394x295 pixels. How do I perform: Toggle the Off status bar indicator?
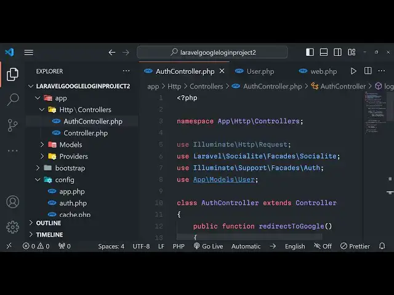click(x=323, y=246)
